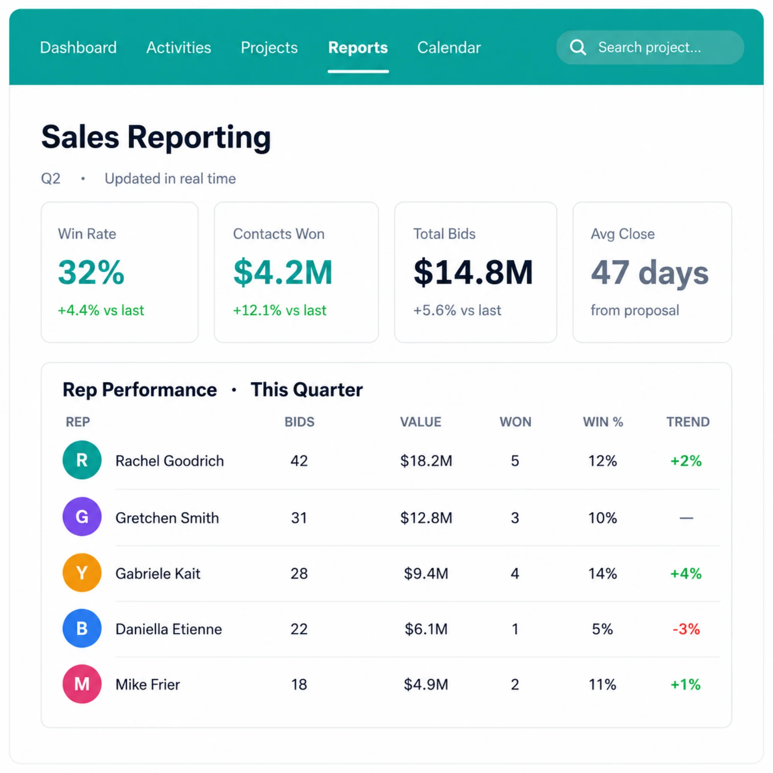The width and height of the screenshot is (773, 773).
Task: Click the Sales Reporting heading
Action: tap(156, 138)
